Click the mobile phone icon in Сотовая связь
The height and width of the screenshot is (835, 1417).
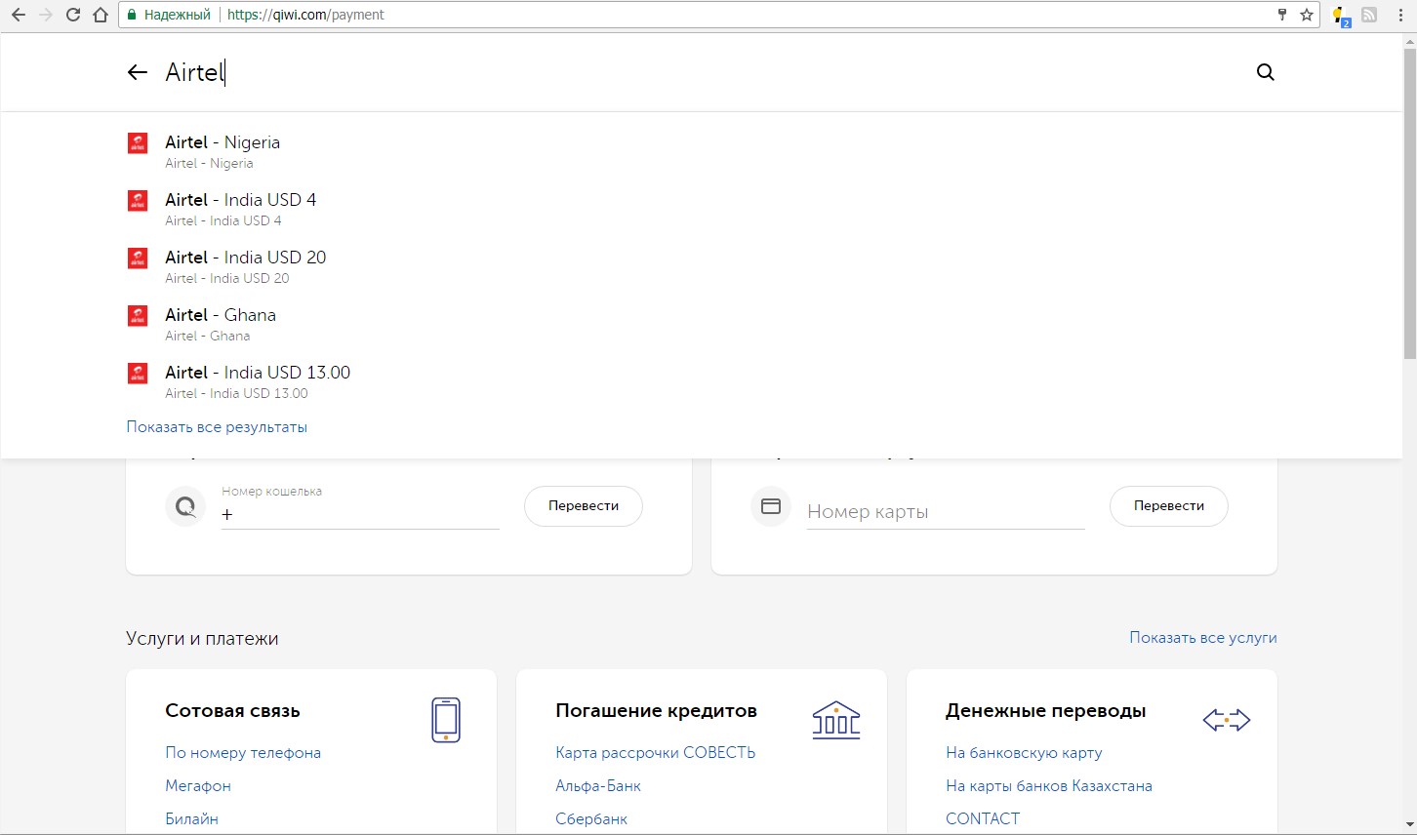(x=446, y=720)
